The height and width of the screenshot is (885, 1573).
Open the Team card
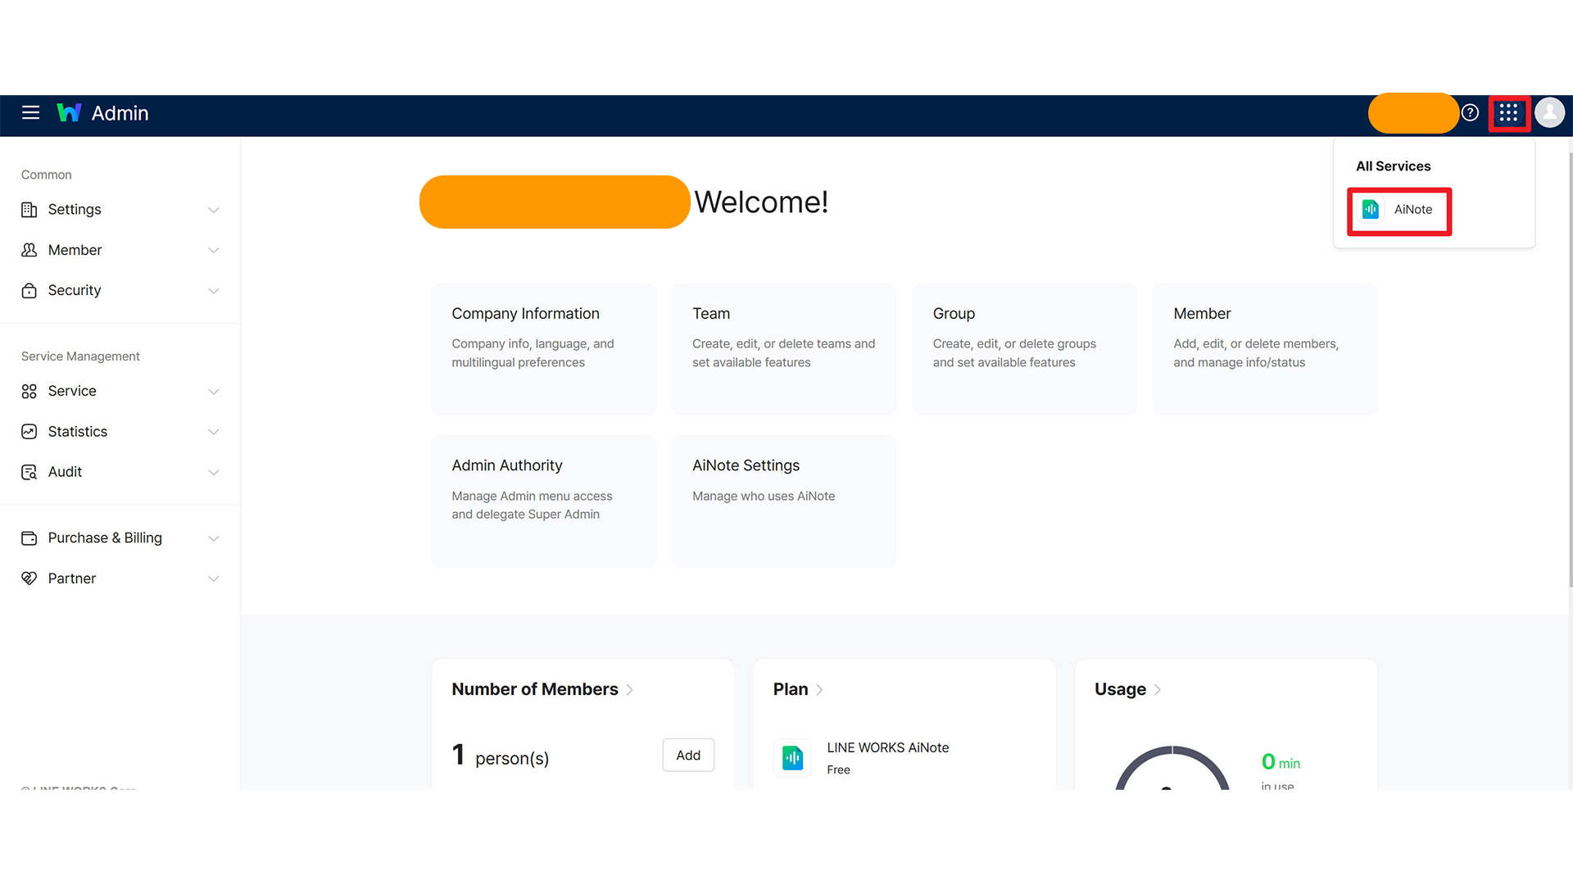[784, 350]
